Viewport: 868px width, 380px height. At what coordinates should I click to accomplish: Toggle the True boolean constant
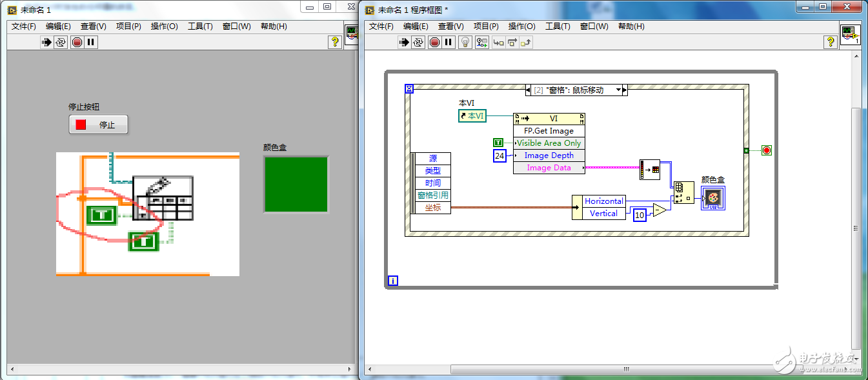click(498, 143)
